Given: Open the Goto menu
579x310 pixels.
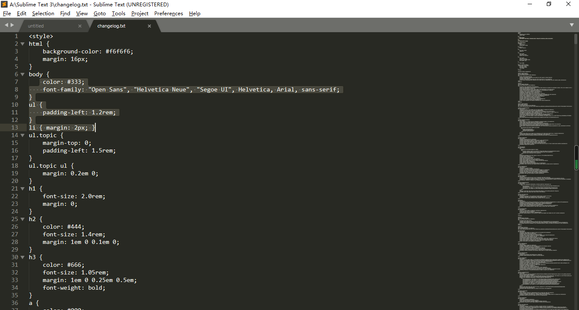Looking at the screenshot, I should tap(100, 13).
